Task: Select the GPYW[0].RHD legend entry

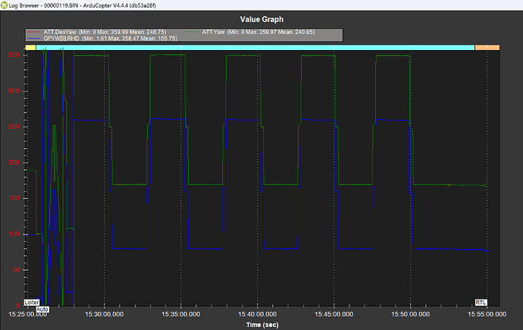Action: pyautogui.click(x=102, y=39)
